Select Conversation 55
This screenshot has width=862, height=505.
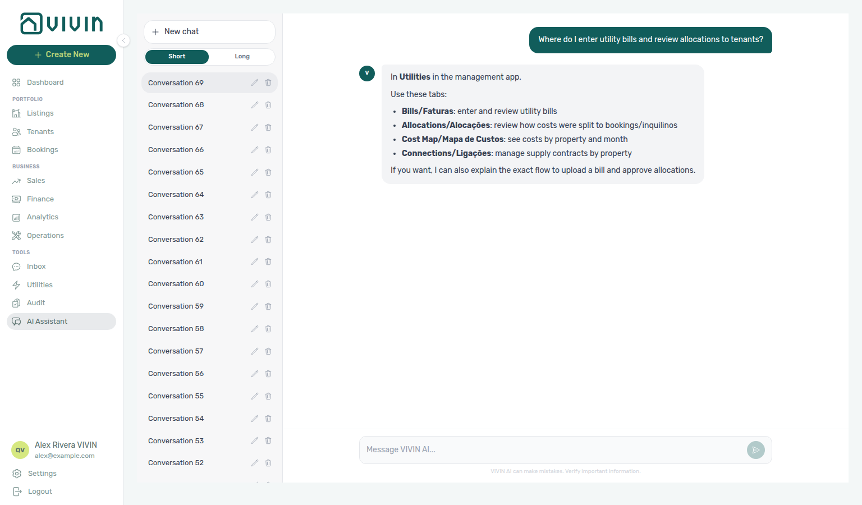click(x=209, y=396)
